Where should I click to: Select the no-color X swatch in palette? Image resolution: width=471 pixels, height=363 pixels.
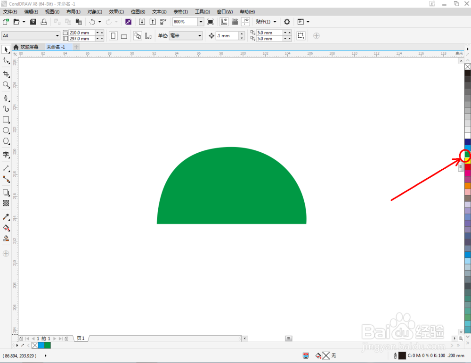[467, 66]
